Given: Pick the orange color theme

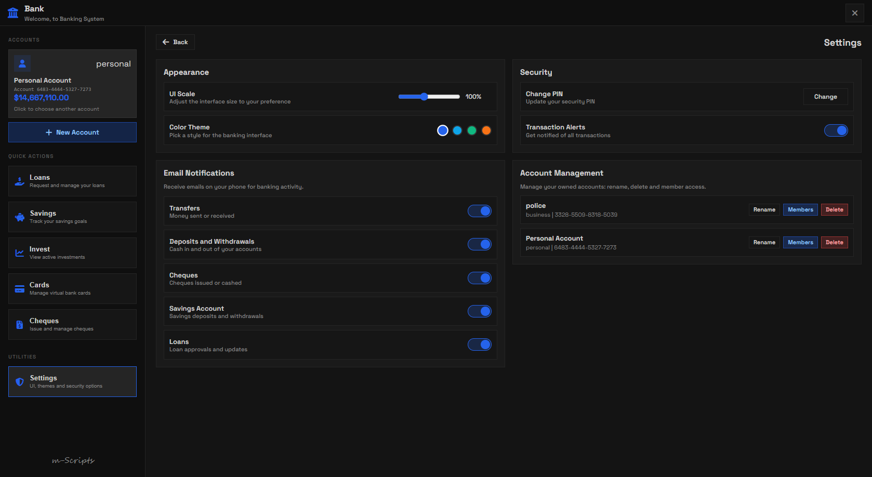Looking at the screenshot, I should (486, 130).
